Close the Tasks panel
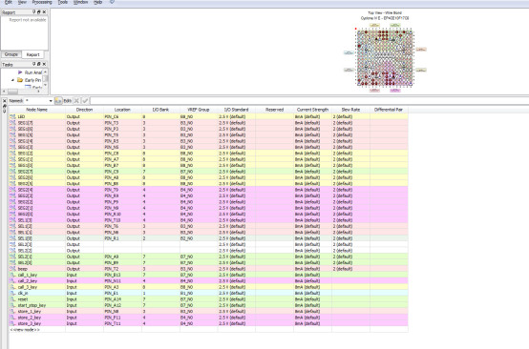 pos(44,64)
